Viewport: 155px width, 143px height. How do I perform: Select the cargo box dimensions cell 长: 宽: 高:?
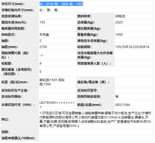(96, 10)
